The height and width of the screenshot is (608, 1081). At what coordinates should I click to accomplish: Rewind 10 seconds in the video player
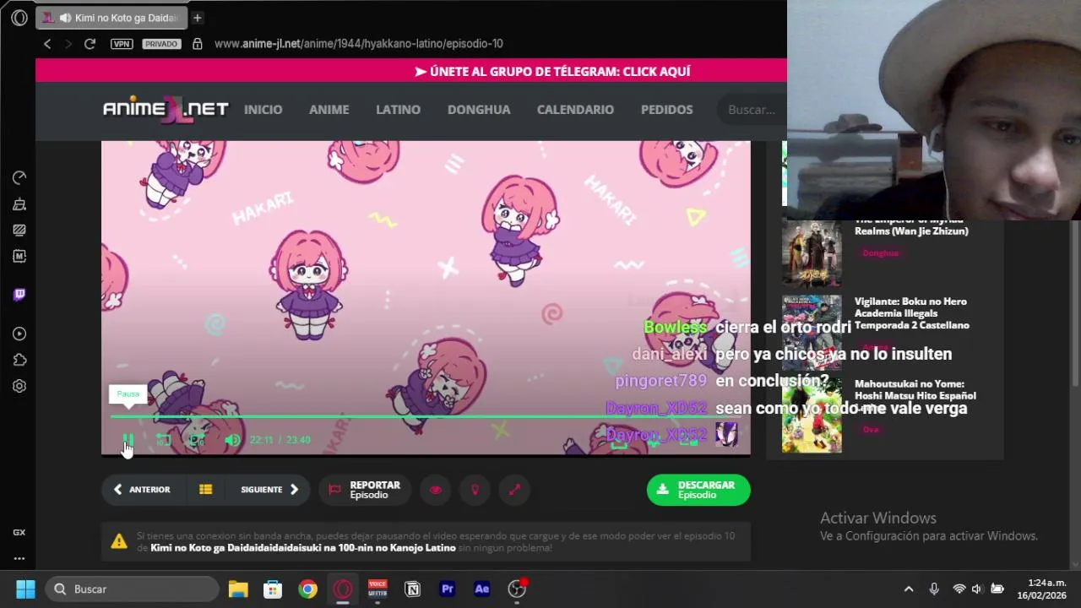tap(163, 440)
